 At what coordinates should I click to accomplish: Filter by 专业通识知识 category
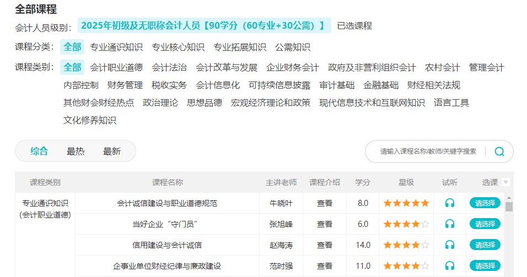(116, 47)
